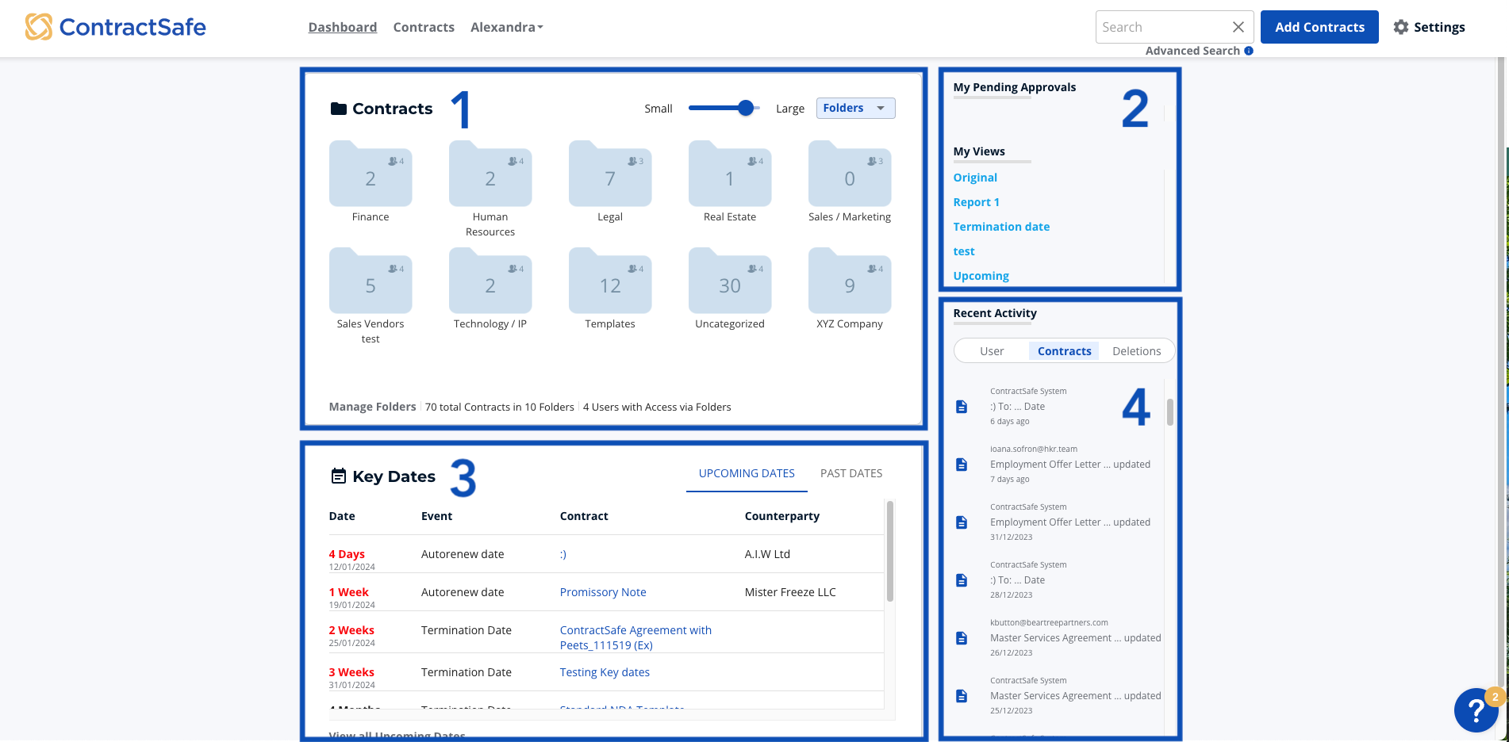The image size is (1509, 742).
Task: Click the Settings gear icon
Action: pos(1401,26)
